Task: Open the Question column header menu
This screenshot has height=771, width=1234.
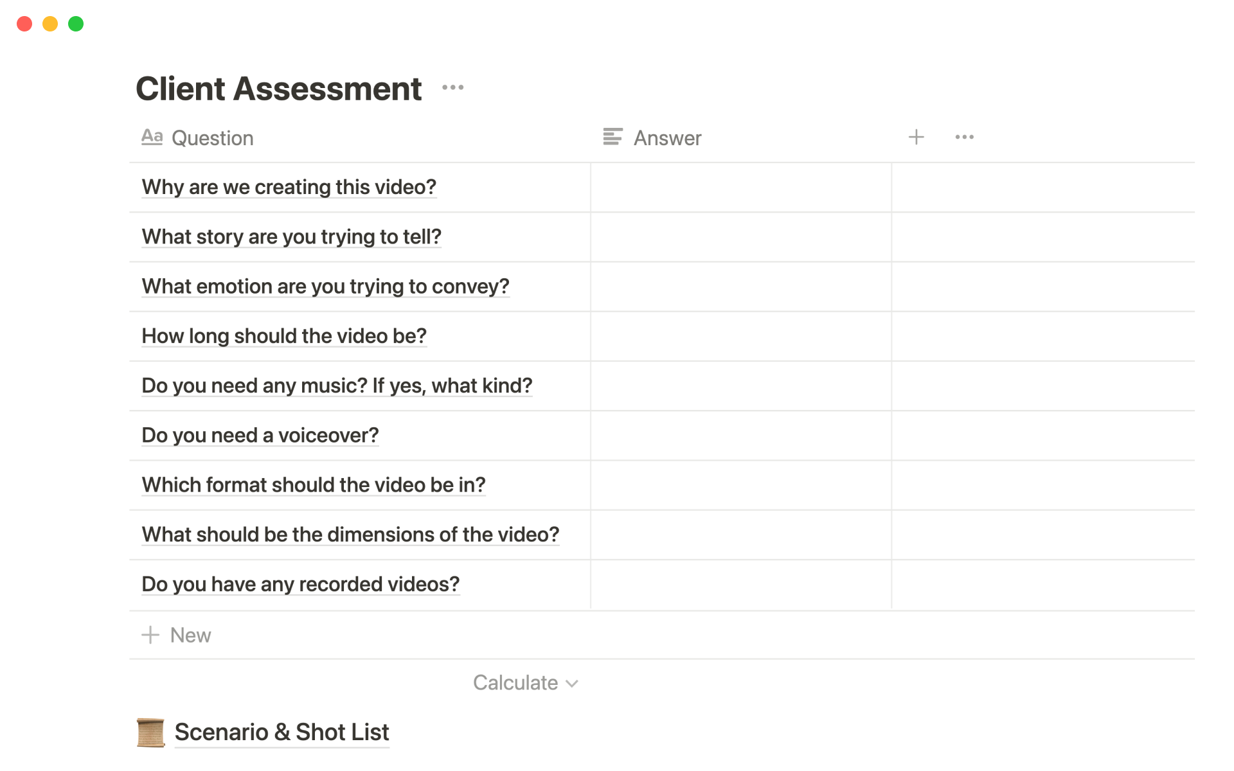Action: (x=212, y=138)
